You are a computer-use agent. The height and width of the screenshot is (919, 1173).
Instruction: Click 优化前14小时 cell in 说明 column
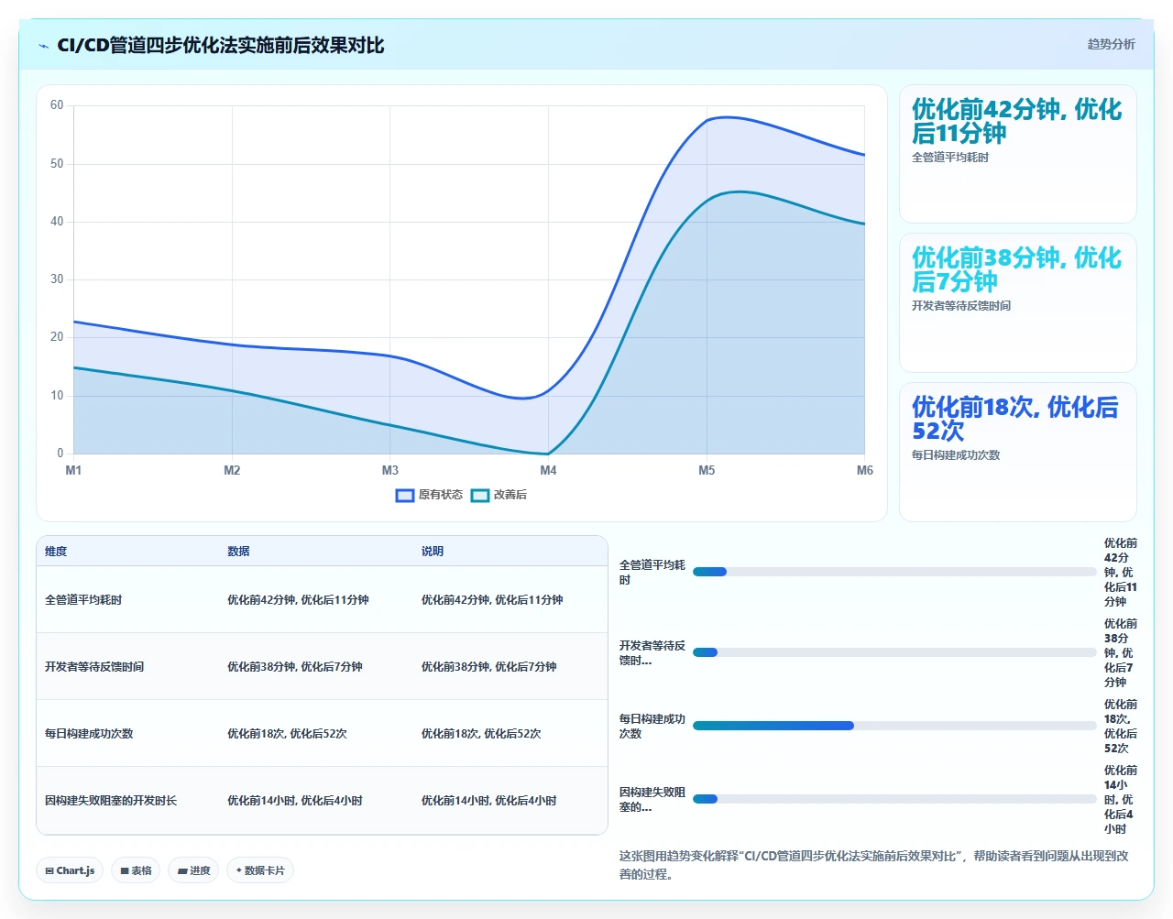489,801
